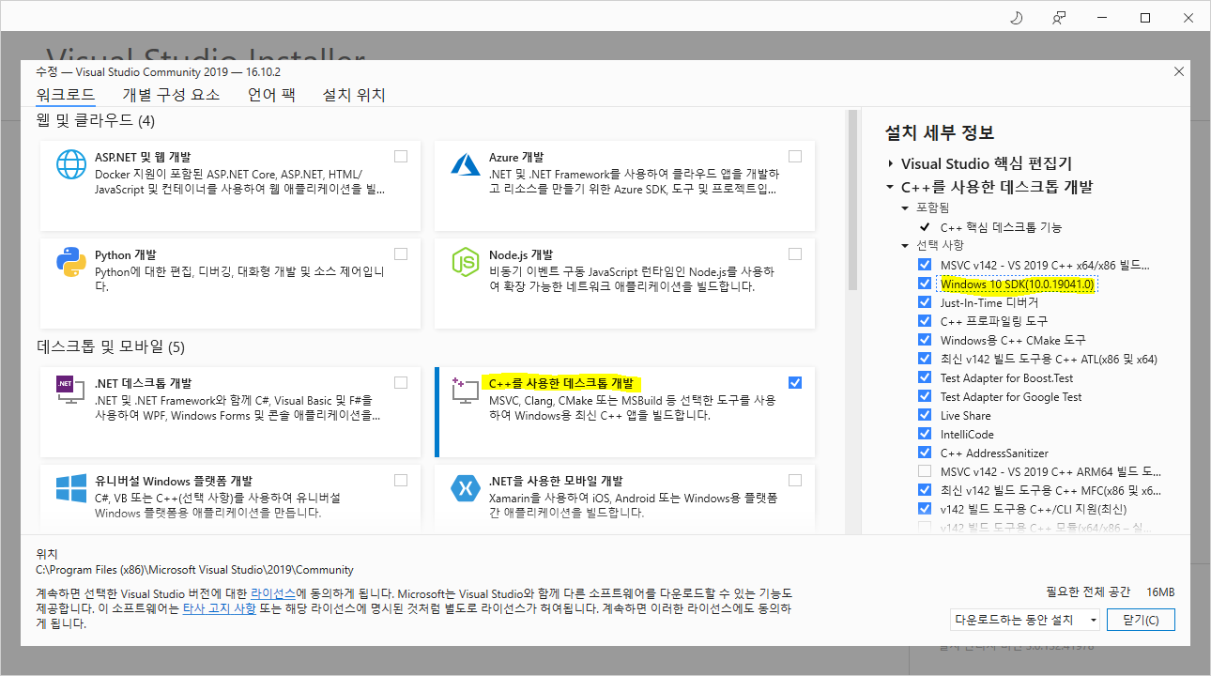Open the 다운로드하는 동안 설치 dropdown
Screen dimensions: 1211x676
click(x=1024, y=620)
